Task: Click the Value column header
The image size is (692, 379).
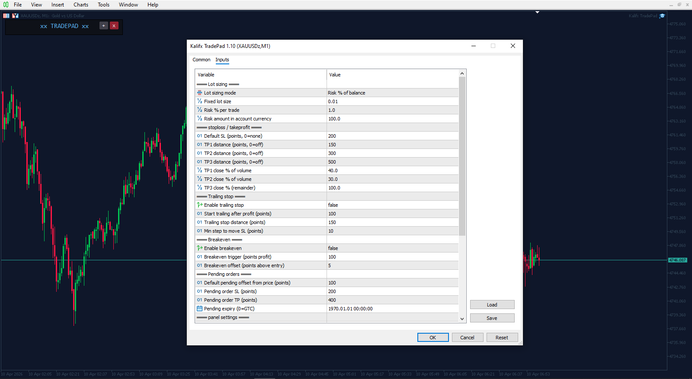Action: 392,75
